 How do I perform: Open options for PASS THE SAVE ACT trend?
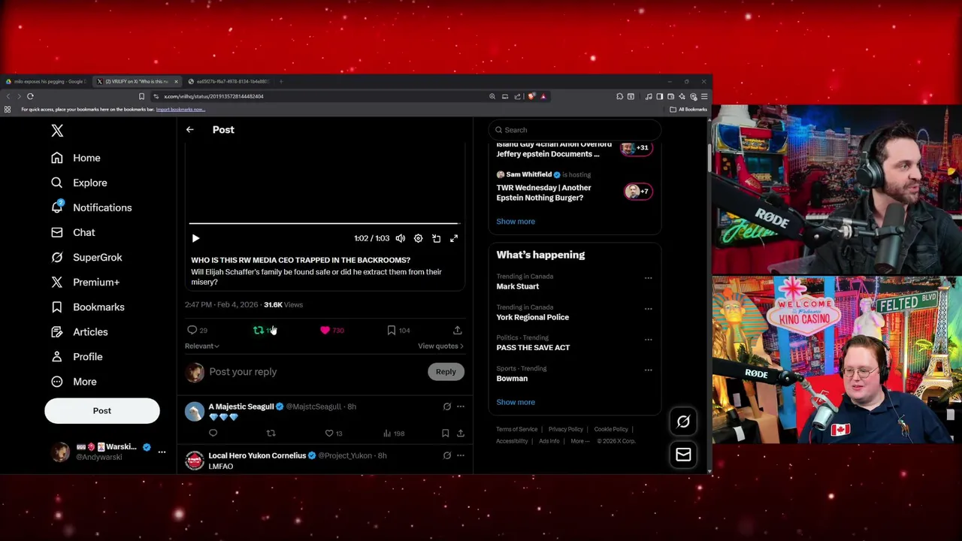click(648, 340)
